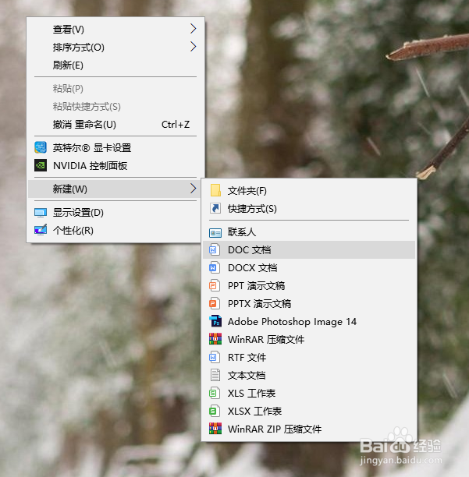Screen dimensions: 469x477
Task: Click the green icon beside XLSX 工作表
Action: point(214,411)
